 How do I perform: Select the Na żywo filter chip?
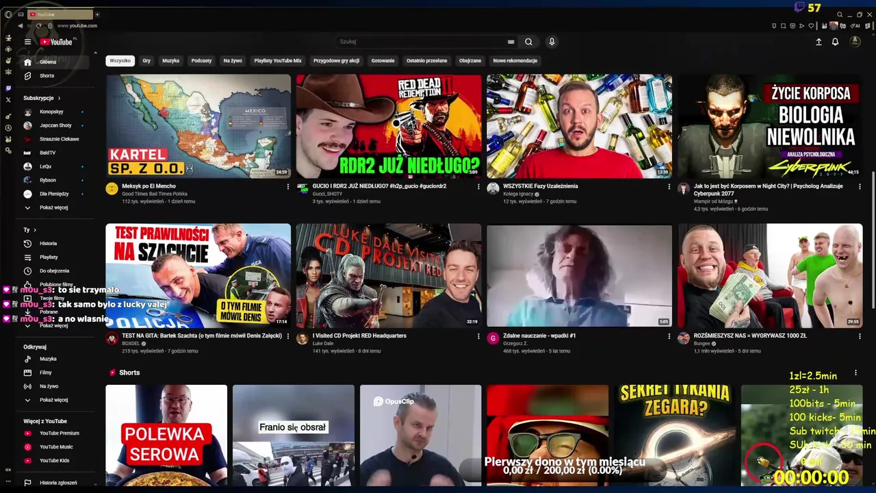[233, 61]
